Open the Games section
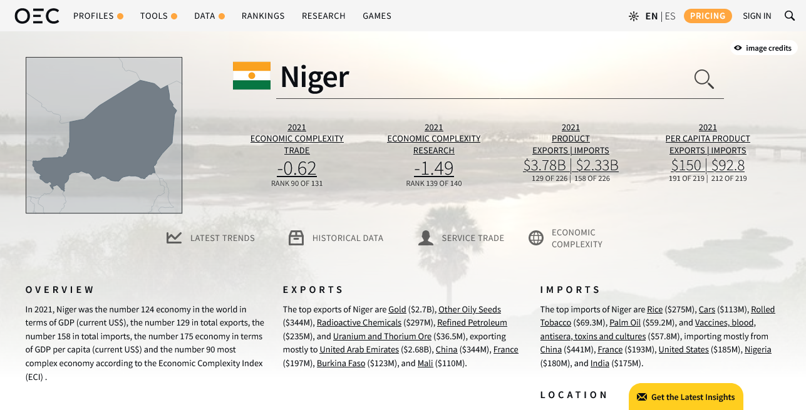 point(377,16)
